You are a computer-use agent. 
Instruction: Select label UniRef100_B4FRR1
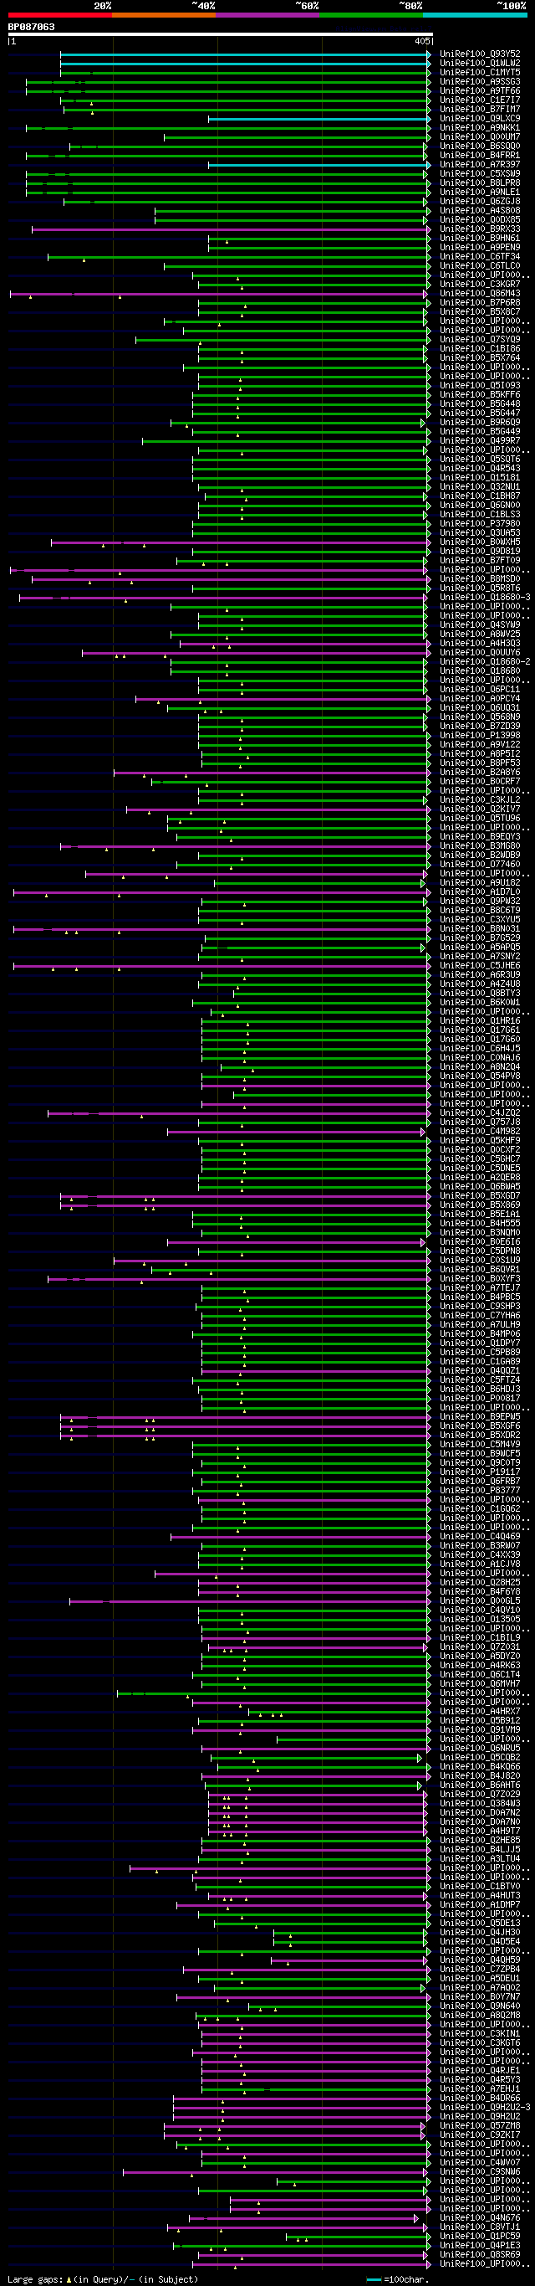(x=480, y=156)
